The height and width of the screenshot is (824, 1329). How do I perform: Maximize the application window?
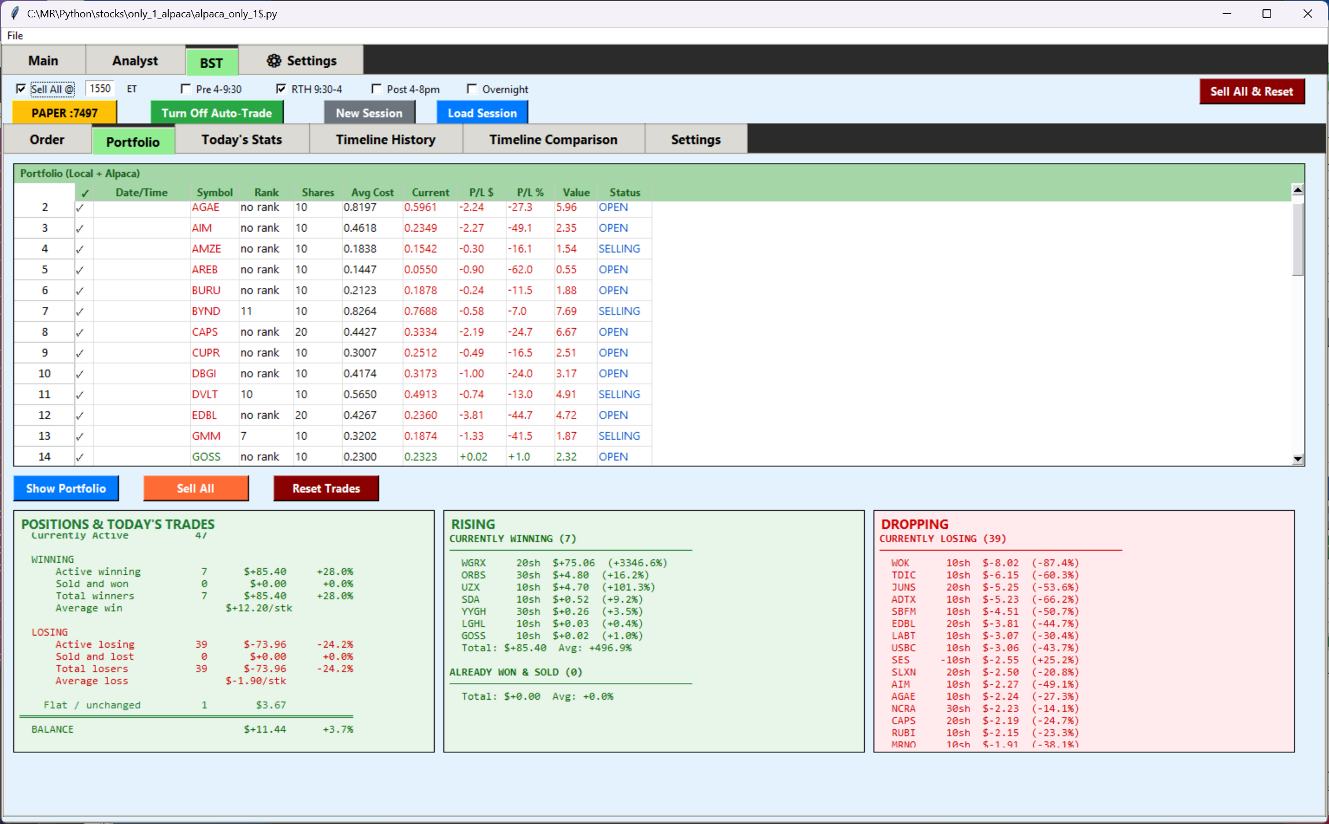coord(1267,13)
